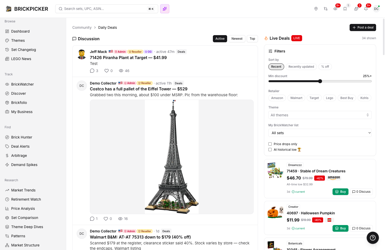This screenshot has height=250, width=385.
Task: Filter deals by Walmart retailer
Action: (296, 98)
